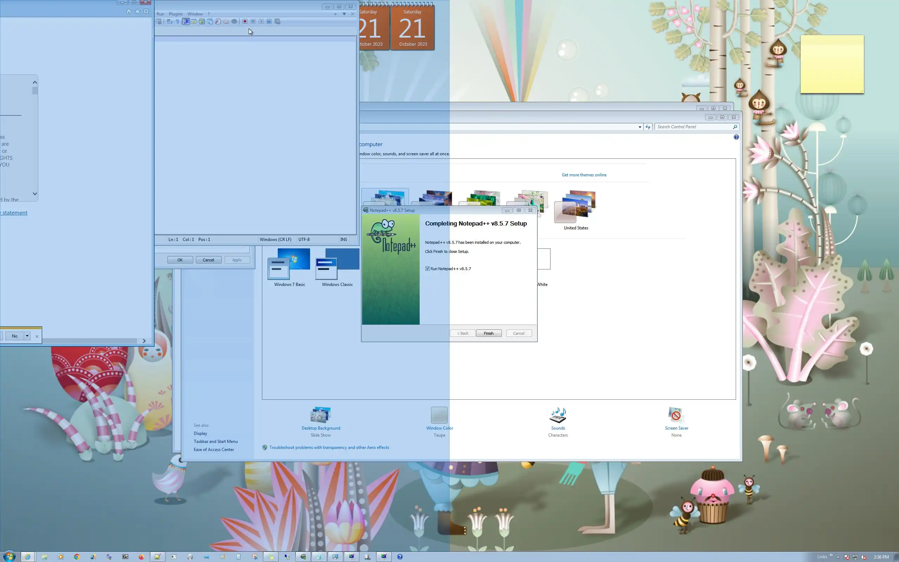Uncheck Run Notepad++ v8.5.7 checkbox
The width and height of the screenshot is (899, 562).
(x=428, y=268)
